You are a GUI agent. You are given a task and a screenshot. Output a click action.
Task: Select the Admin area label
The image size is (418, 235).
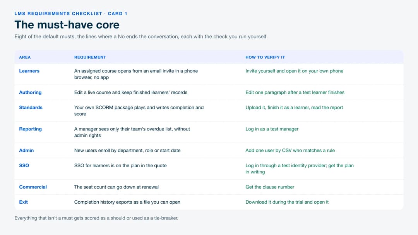click(26, 151)
